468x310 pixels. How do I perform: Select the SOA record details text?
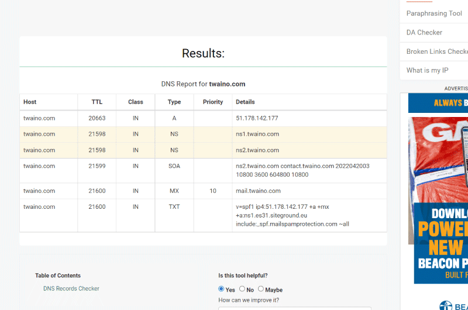(x=302, y=170)
